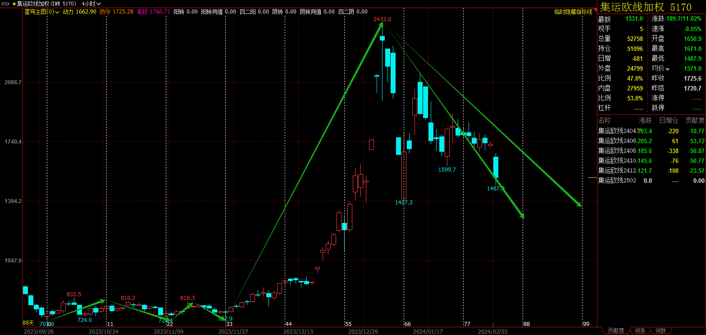Sort by the 名称 column header

(x=604, y=120)
